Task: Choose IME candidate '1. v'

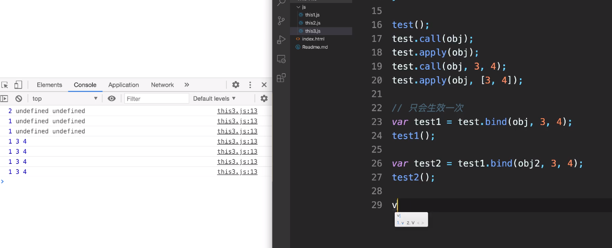Action: [400, 223]
